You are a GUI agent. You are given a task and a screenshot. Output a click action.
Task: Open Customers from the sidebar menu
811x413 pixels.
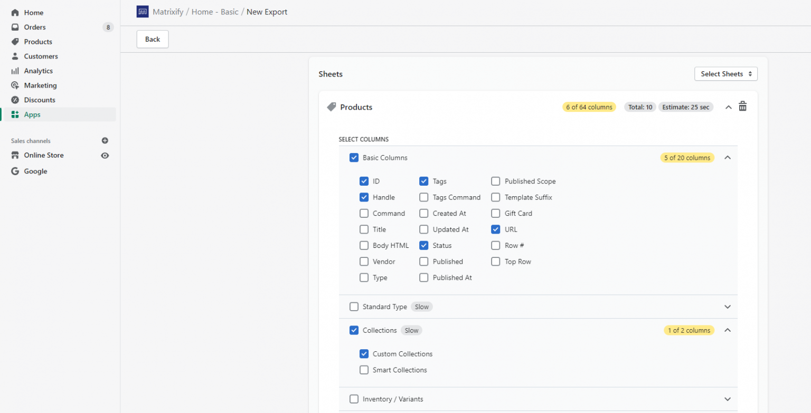pyautogui.click(x=41, y=56)
